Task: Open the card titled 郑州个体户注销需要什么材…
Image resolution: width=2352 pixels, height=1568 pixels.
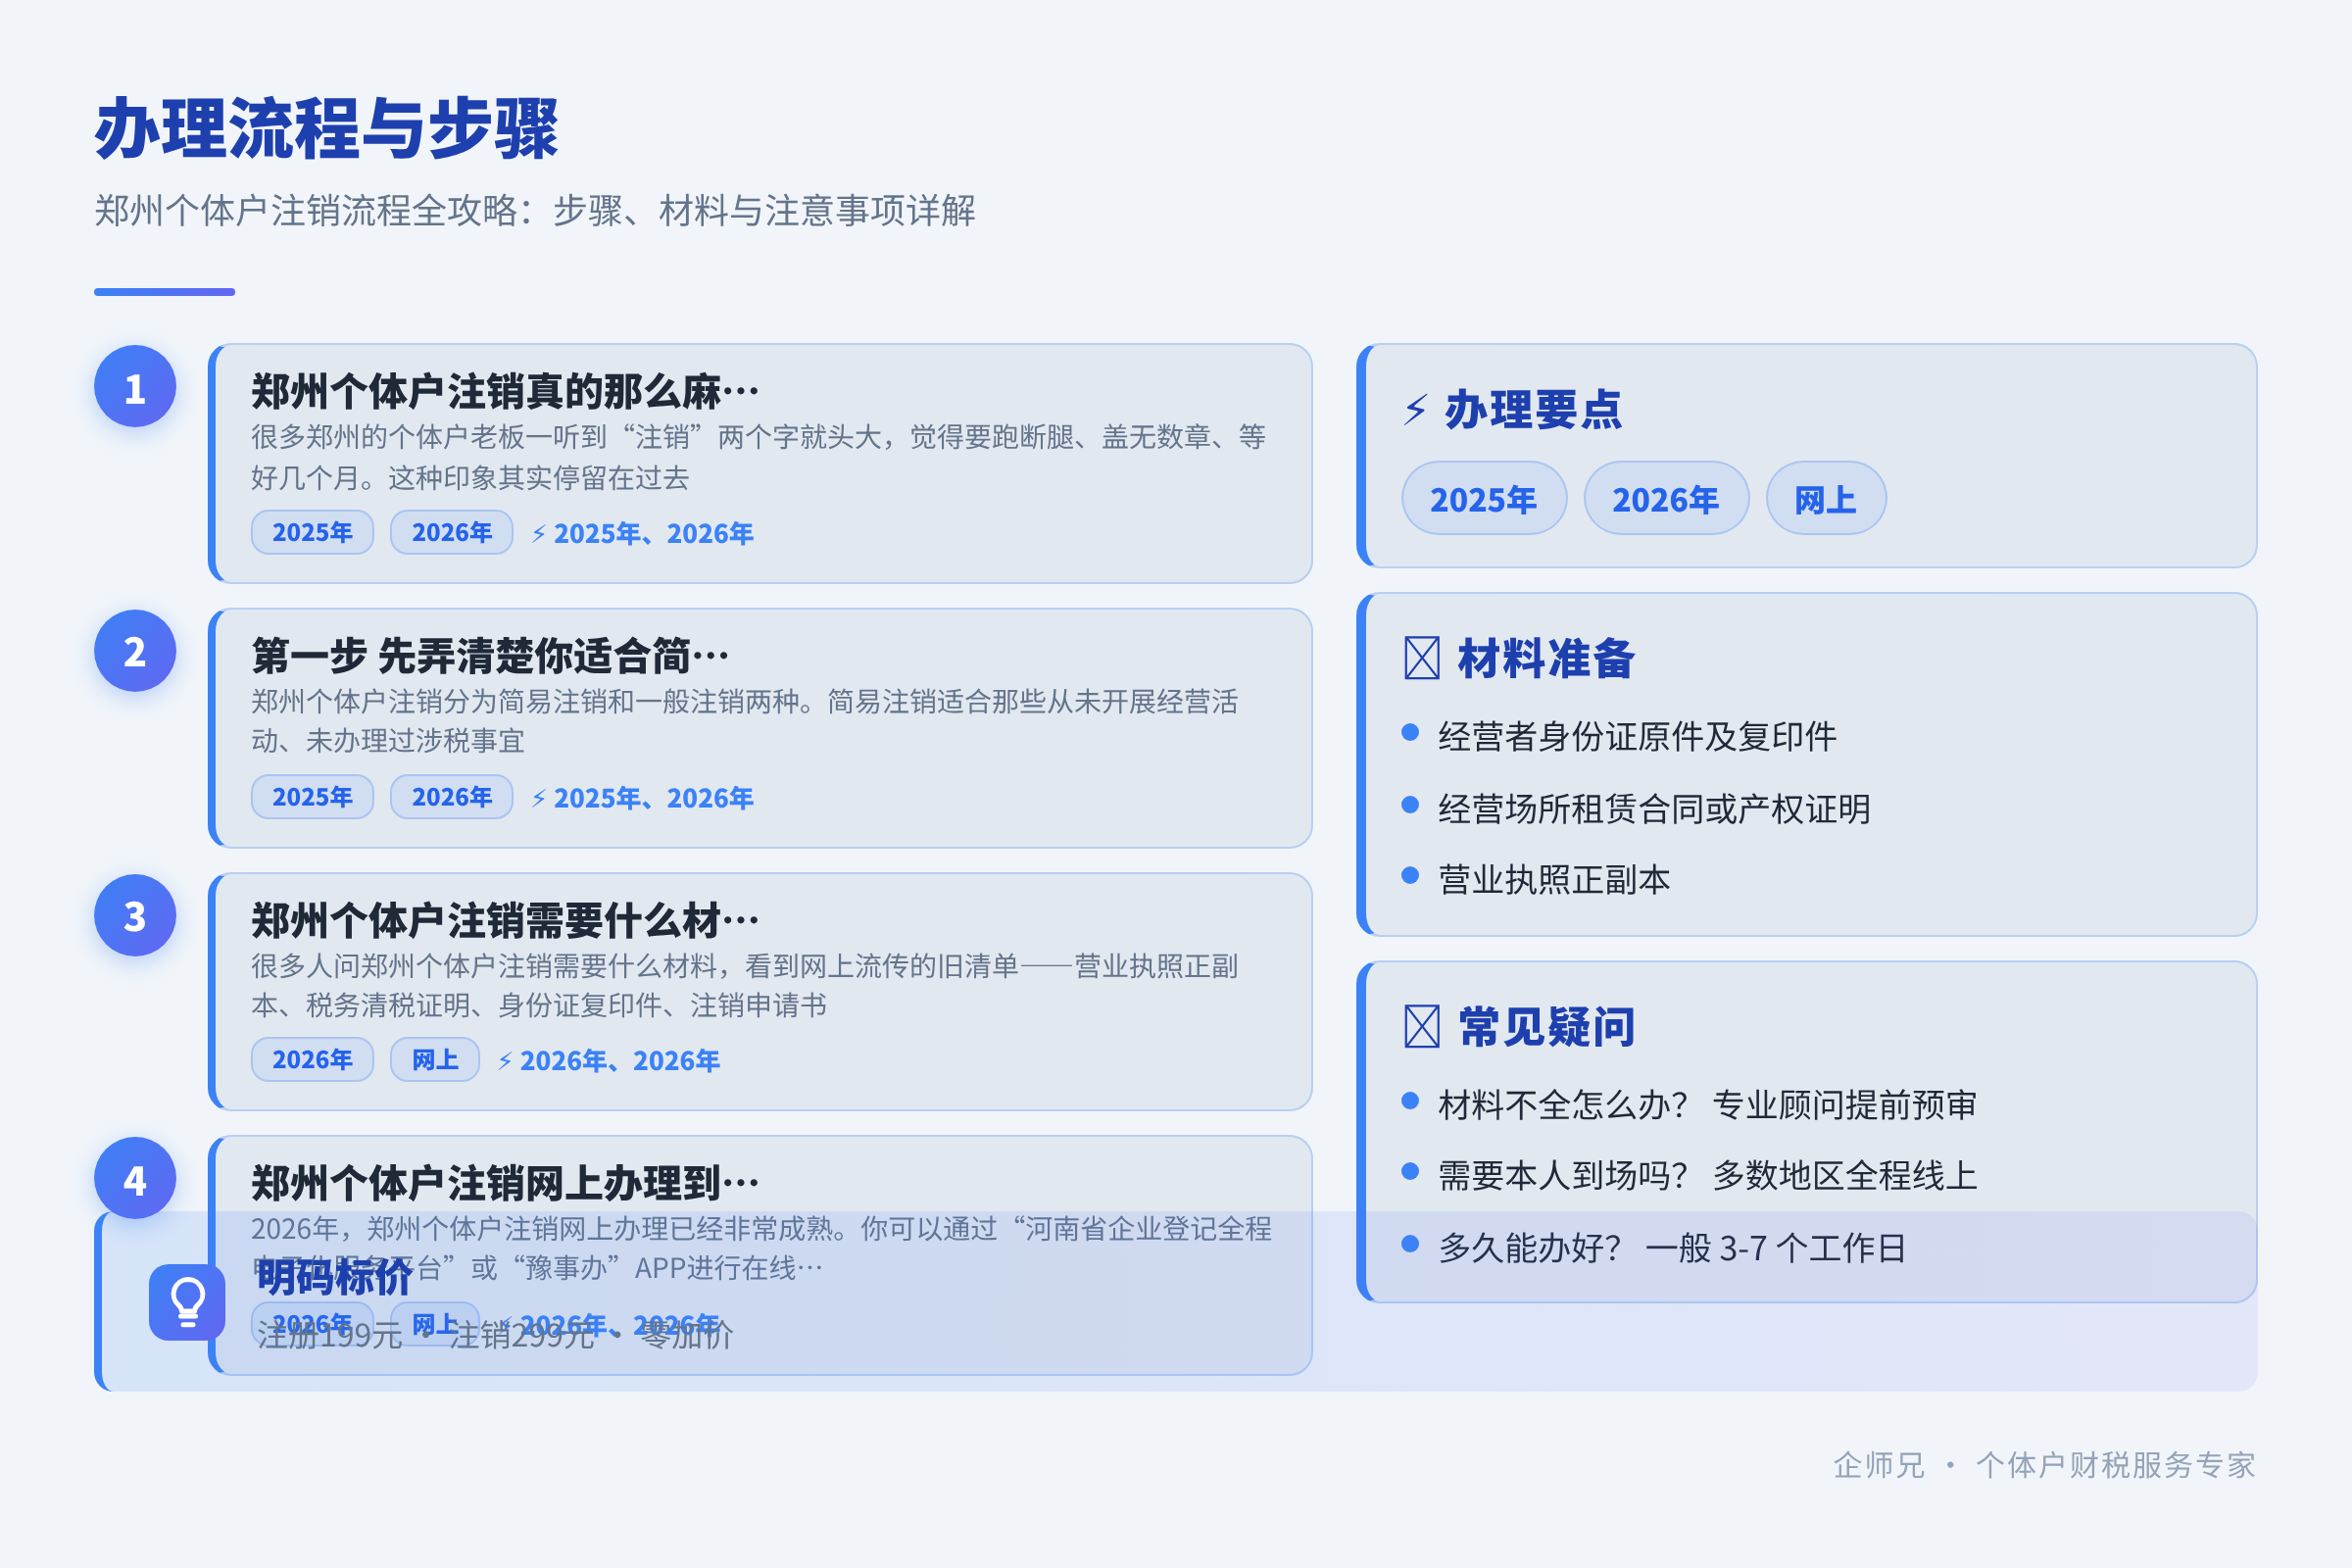Action: 760,992
